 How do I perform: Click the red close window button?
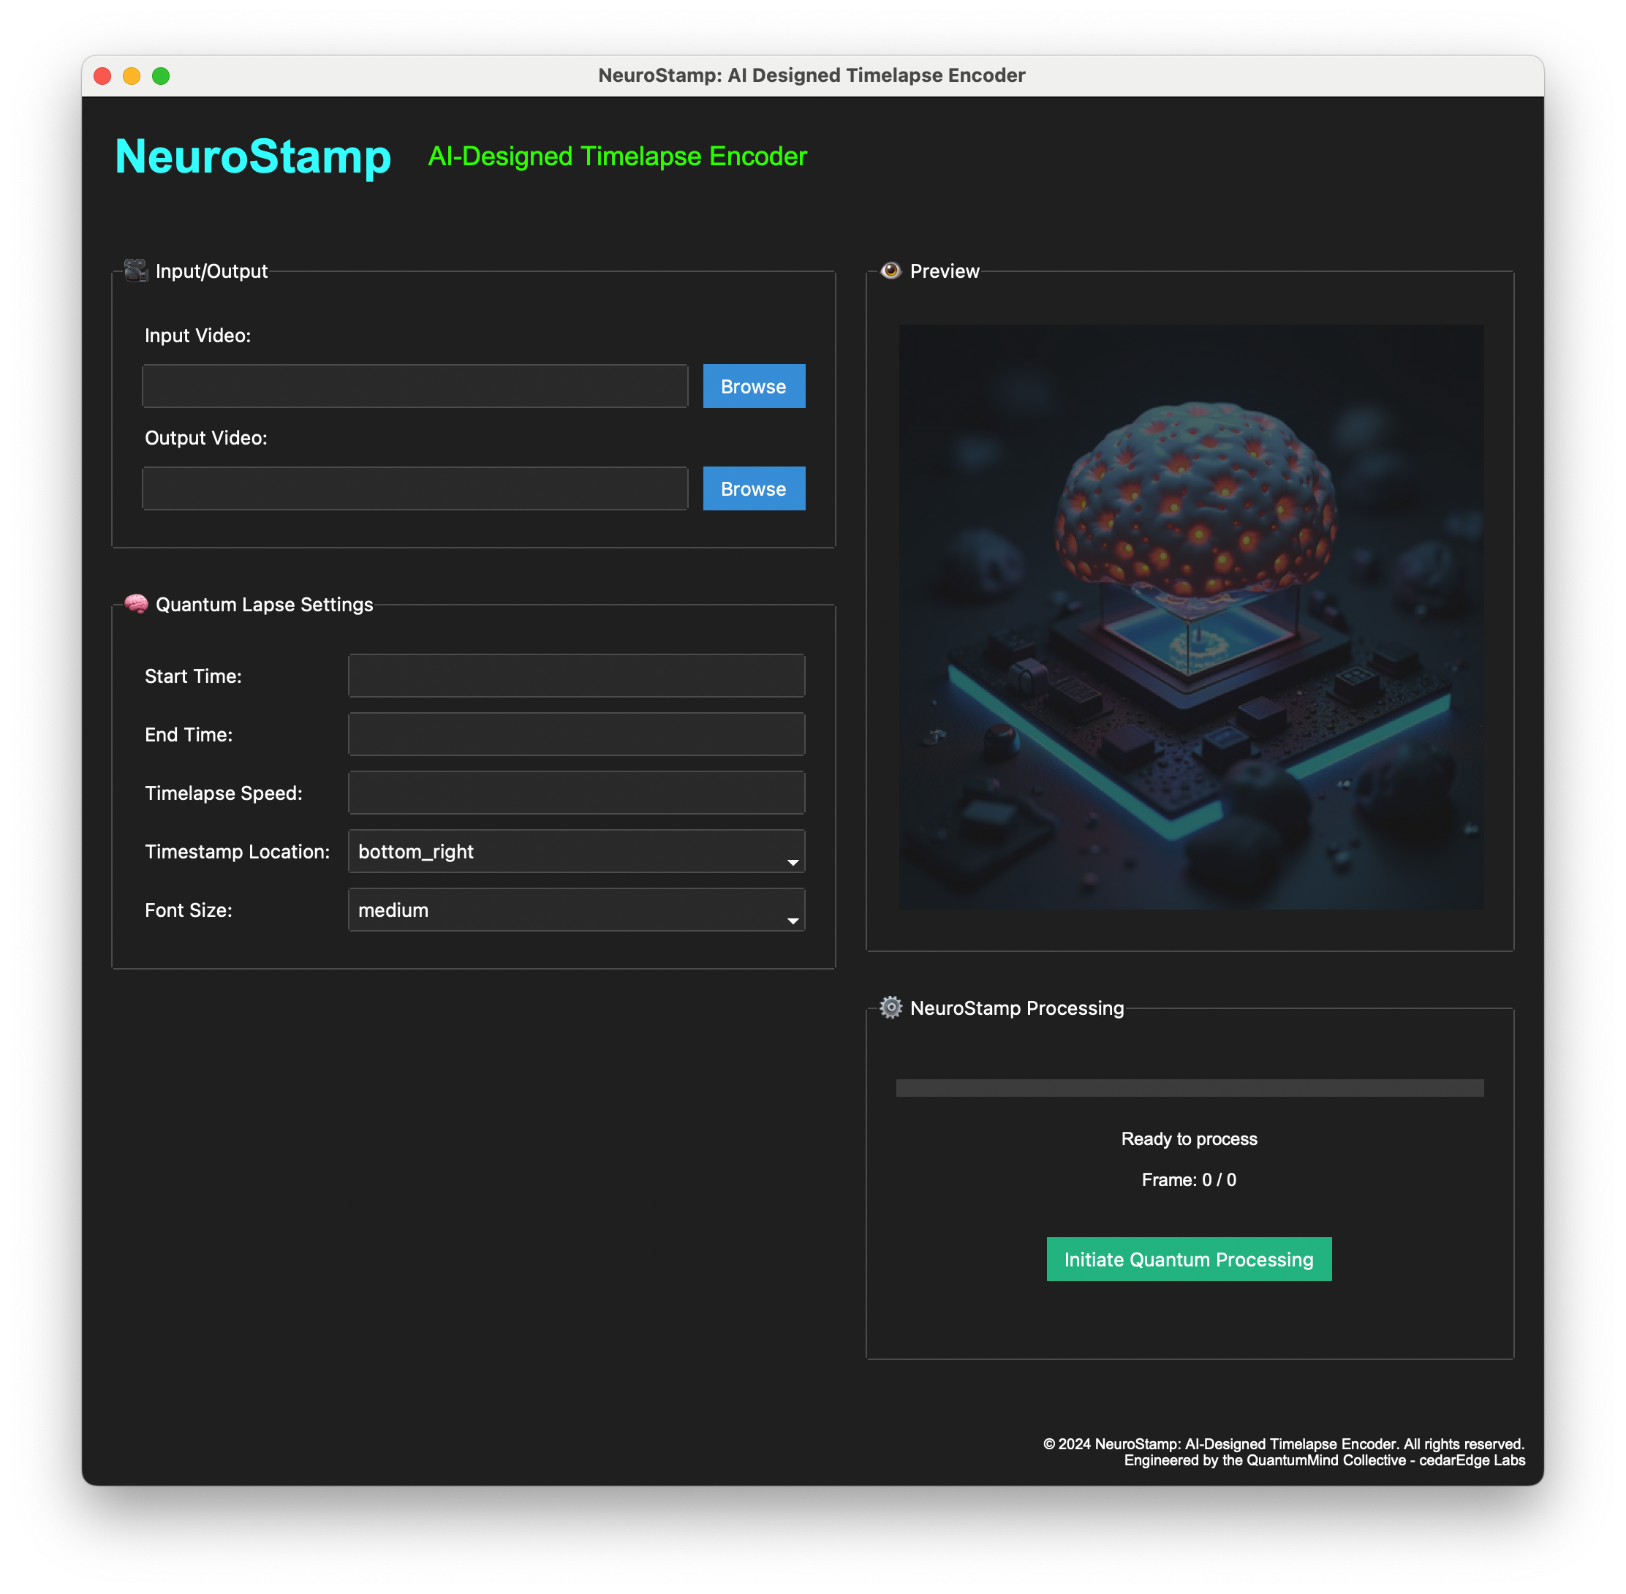pos(103,76)
